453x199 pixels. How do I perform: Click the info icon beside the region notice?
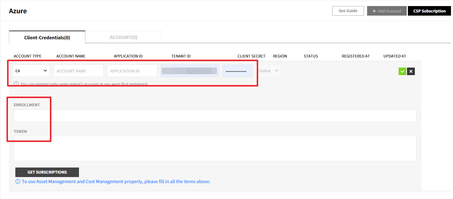pos(16,84)
